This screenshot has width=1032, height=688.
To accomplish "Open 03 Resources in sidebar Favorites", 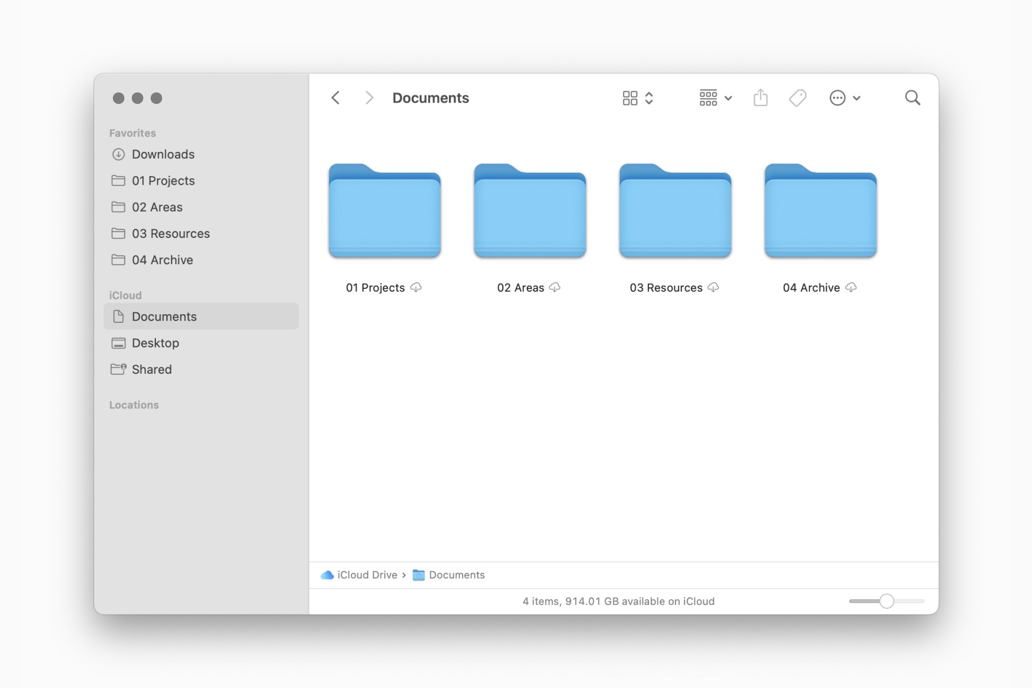I will (201, 233).
